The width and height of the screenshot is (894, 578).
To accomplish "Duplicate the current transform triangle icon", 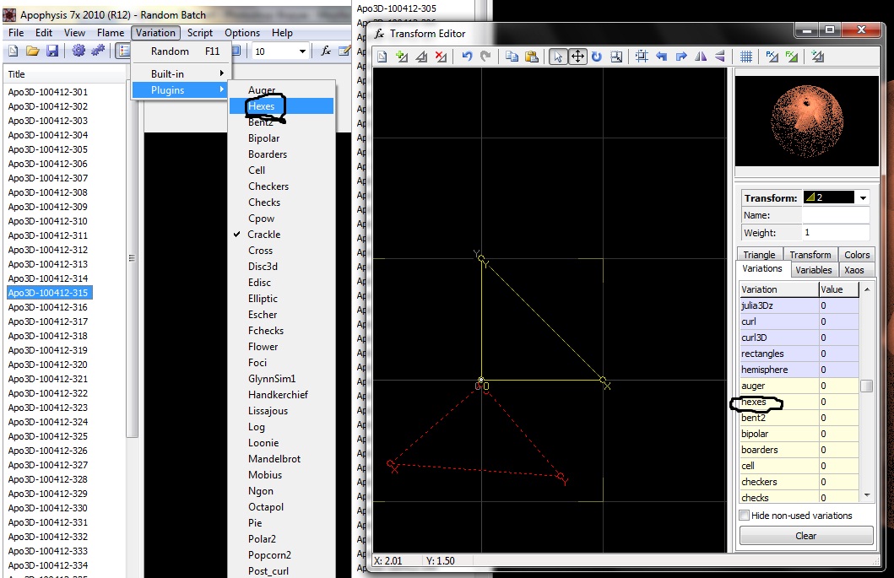I will (x=421, y=57).
